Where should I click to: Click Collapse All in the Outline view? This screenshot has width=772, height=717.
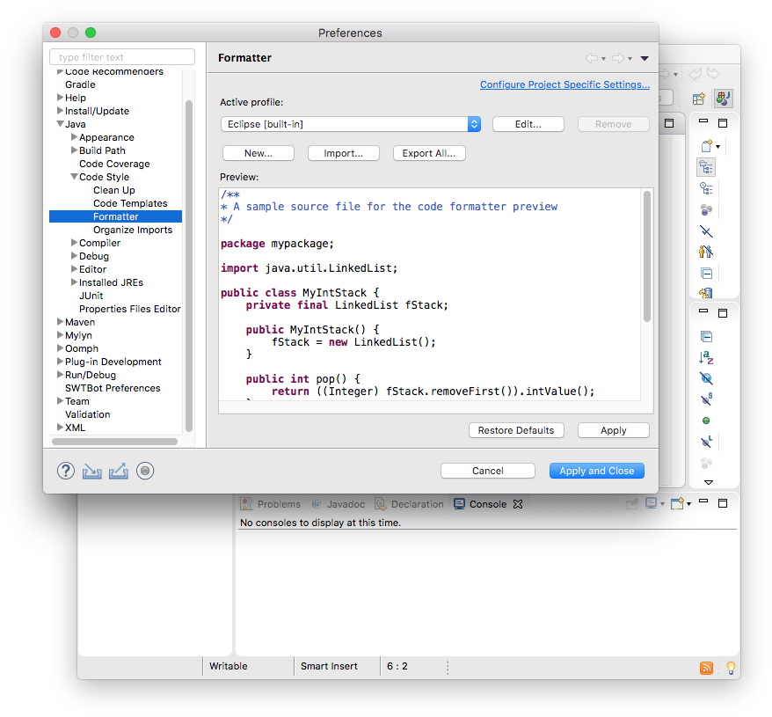[x=707, y=337]
